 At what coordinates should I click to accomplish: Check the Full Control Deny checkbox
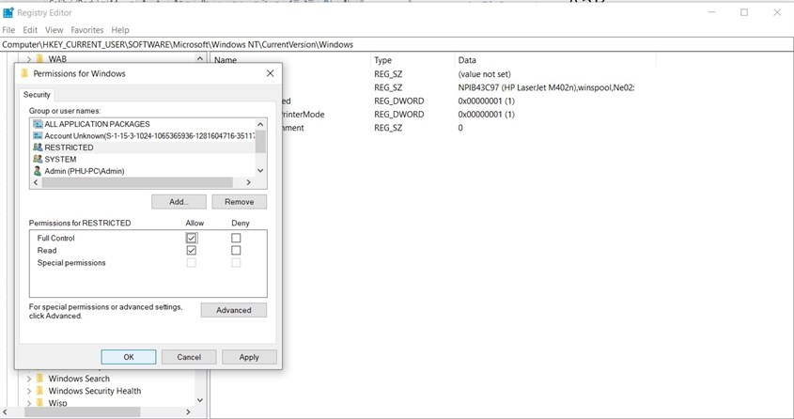click(x=236, y=239)
